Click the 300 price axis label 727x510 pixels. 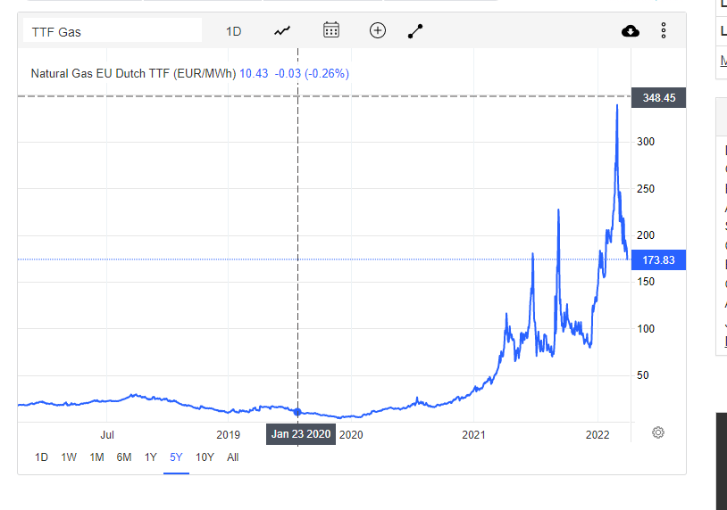646,142
